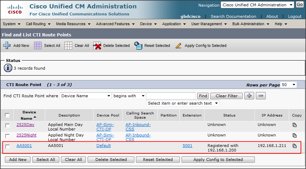Open AP-Simi-CTI-DP link in 2525Day row
Image resolution: width=306 pixels, height=169 pixels.
[x=105, y=127]
